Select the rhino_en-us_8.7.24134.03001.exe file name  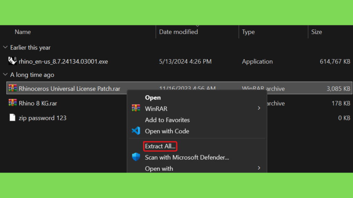coord(63,62)
